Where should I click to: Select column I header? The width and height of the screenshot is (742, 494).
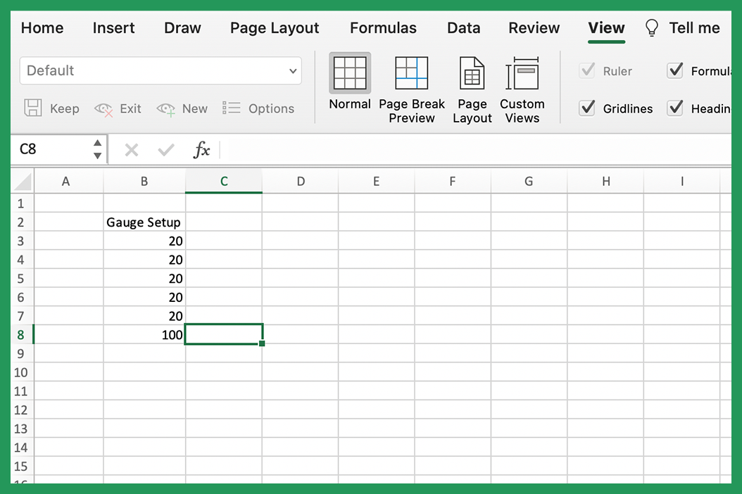coord(682,182)
